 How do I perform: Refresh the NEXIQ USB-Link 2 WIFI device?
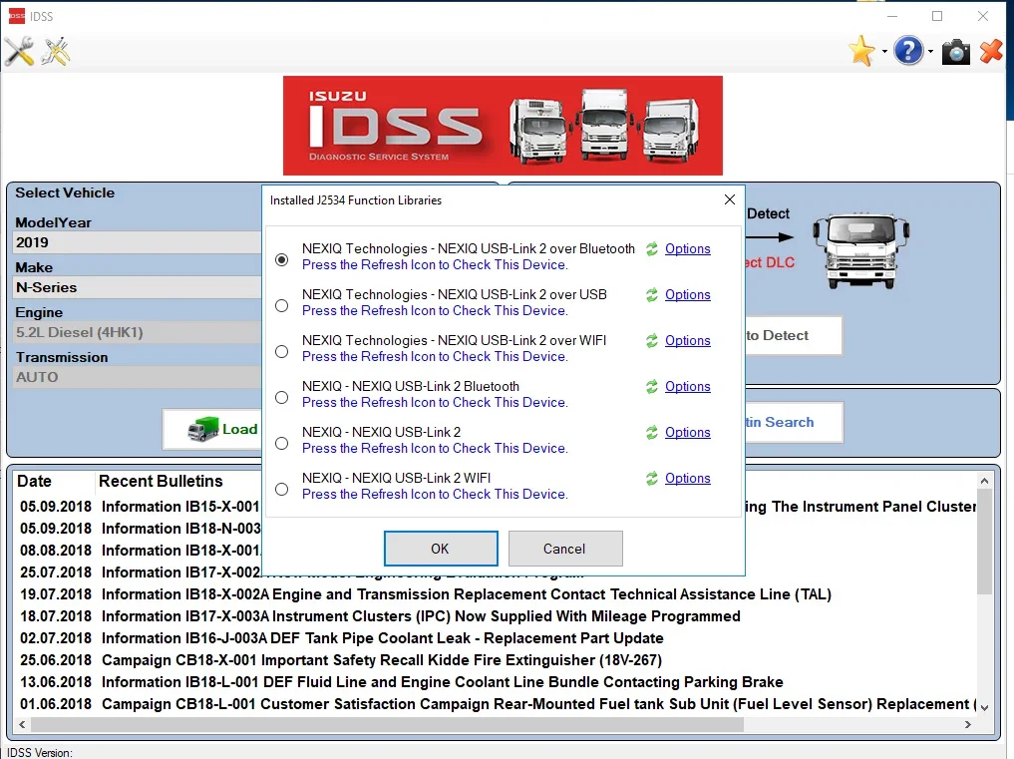(x=652, y=479)
